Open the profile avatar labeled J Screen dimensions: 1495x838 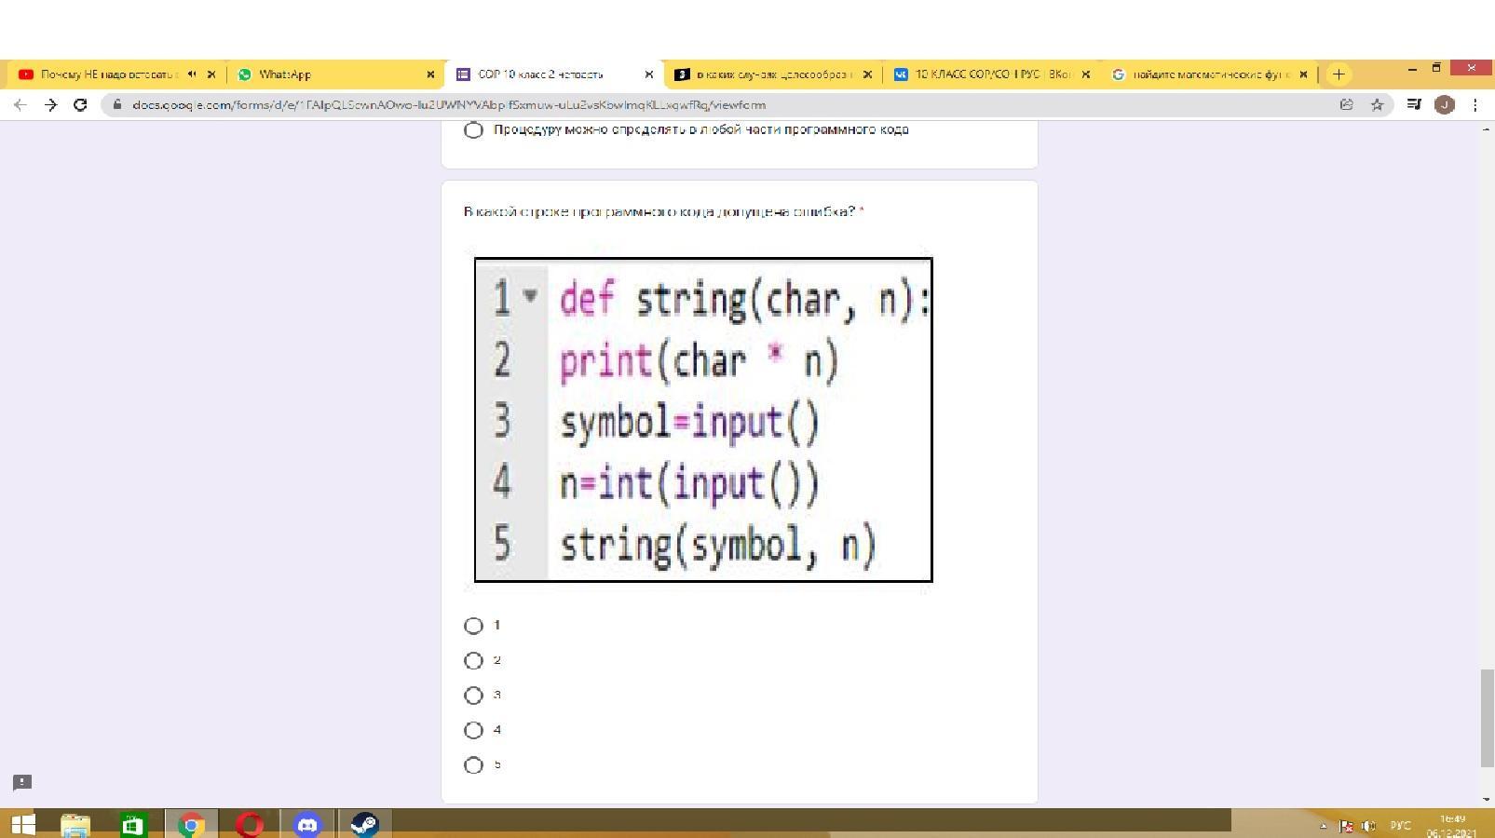(1444, 105)
